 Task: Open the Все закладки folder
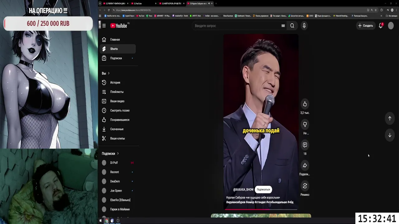click(x=392, y=16)
